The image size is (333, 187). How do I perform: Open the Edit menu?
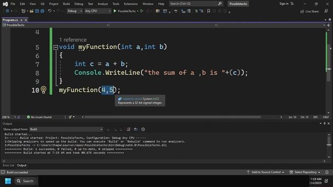coord(22,4)
